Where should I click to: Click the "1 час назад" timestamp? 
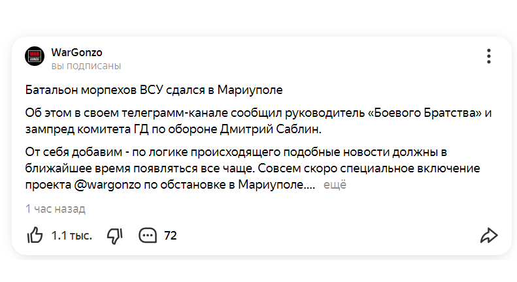56,208
